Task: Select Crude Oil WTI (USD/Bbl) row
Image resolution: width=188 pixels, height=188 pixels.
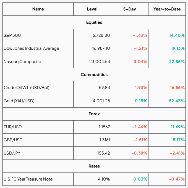Action: pos(26,88)
